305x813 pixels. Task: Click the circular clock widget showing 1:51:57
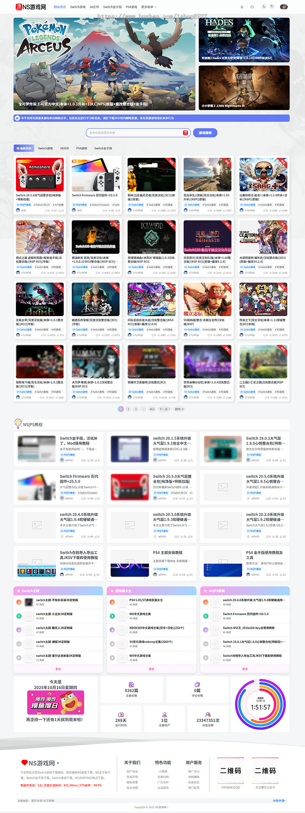point(260,704)
